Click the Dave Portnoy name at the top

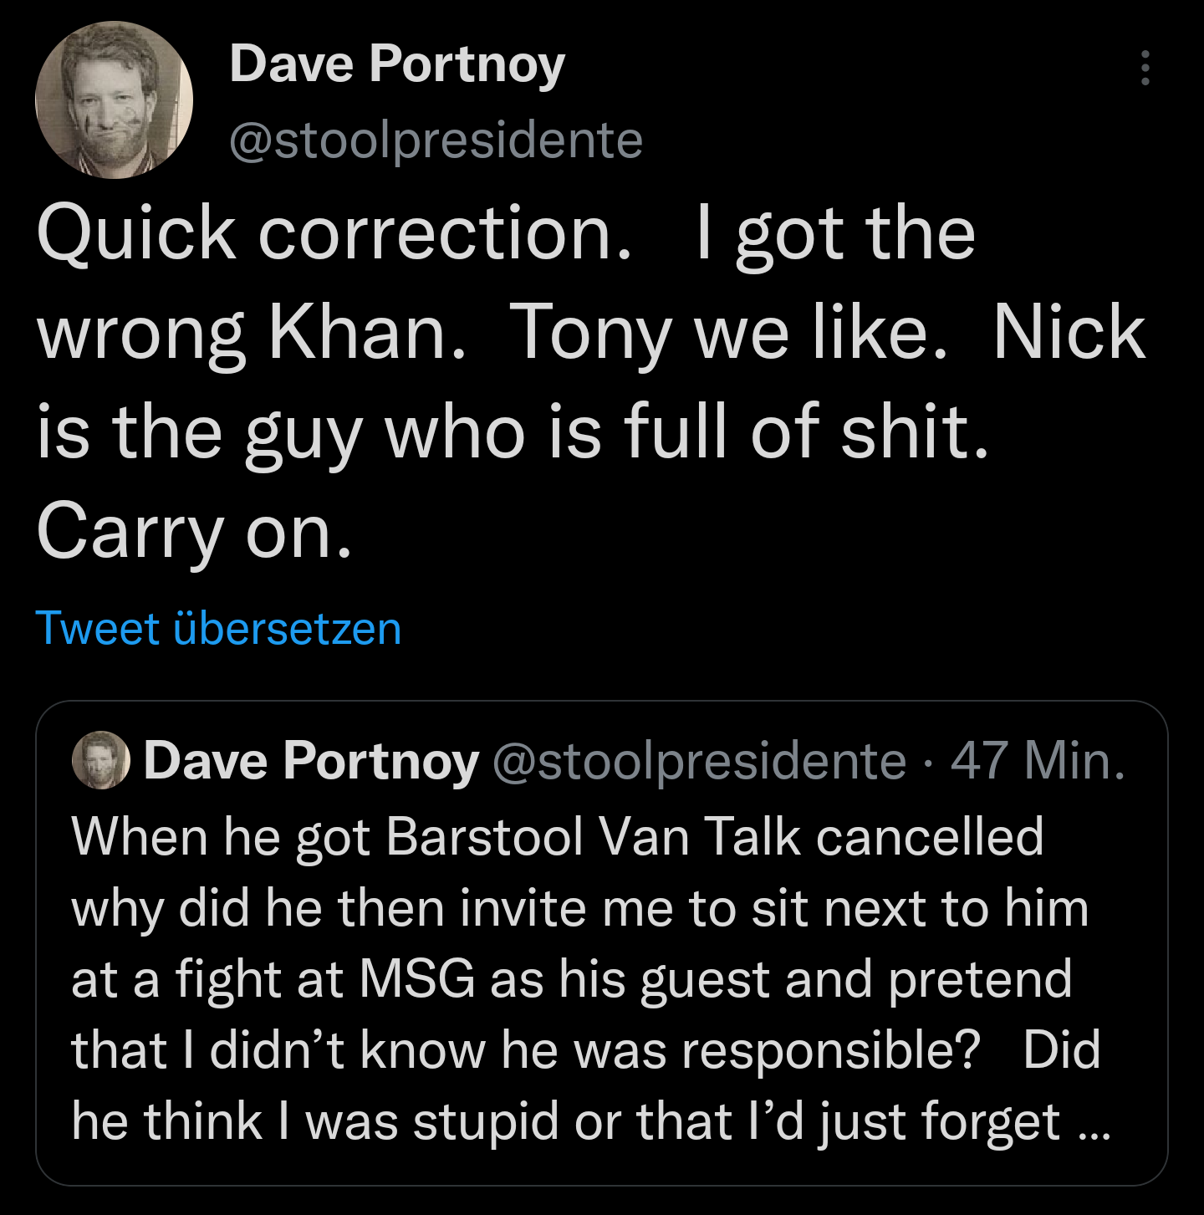coord(397,64)
